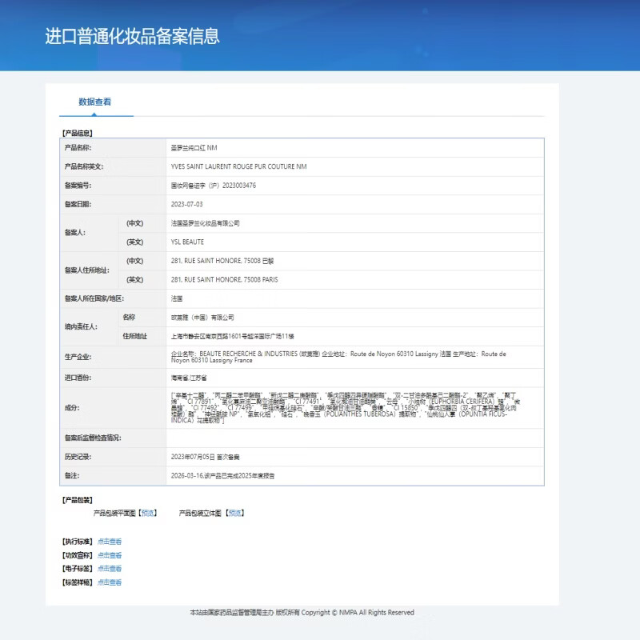This screenshot has width=640, height=640.
Task: Click the filing date 2023-07-03
Action: tap(186, 204)
